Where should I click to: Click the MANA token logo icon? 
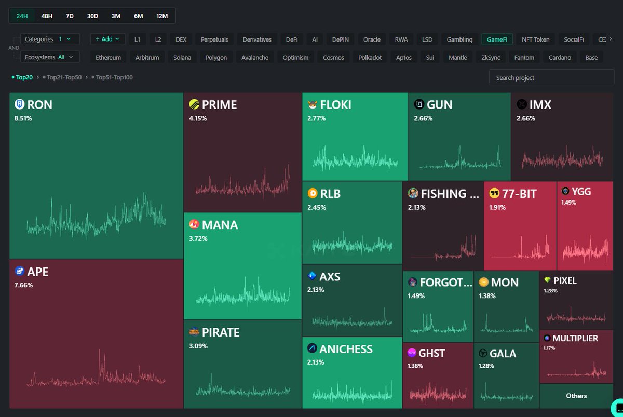[x=194, y=224]
